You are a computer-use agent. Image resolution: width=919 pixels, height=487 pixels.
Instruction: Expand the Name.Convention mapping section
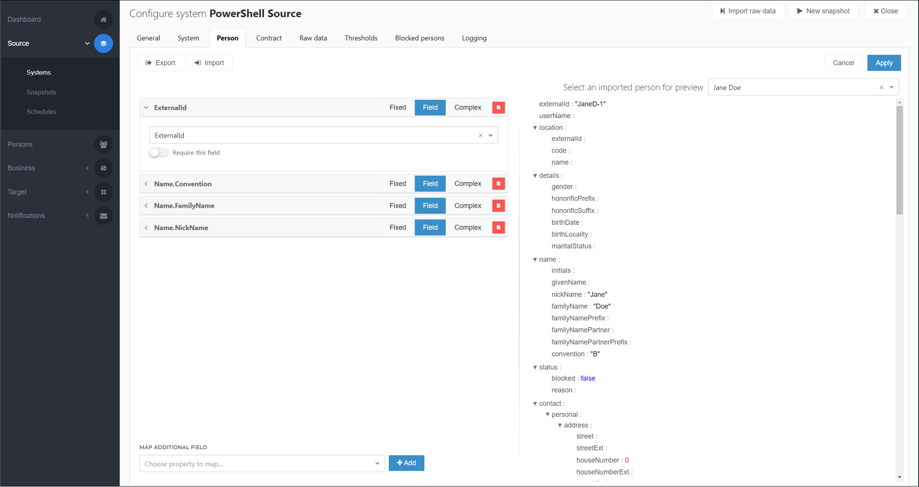point(146,184)
